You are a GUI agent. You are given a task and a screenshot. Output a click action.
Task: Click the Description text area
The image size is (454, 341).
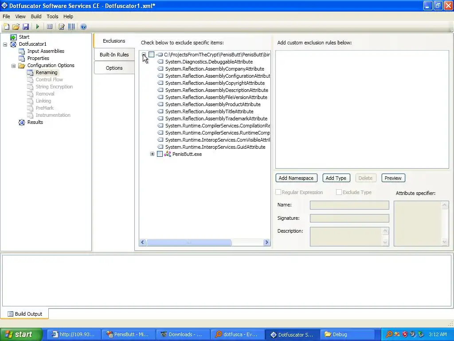(x=346, y=237)
